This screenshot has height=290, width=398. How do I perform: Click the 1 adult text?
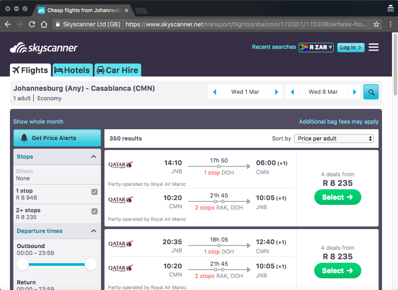coord(22,99)
